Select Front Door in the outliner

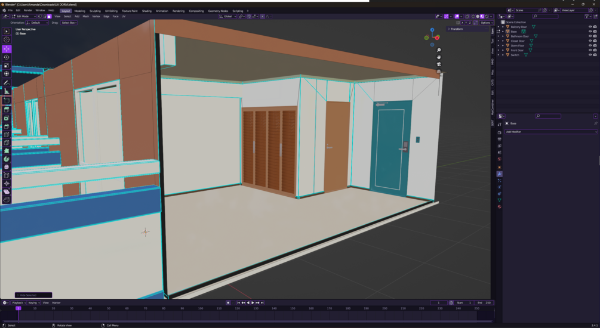[x=517, y=50]
